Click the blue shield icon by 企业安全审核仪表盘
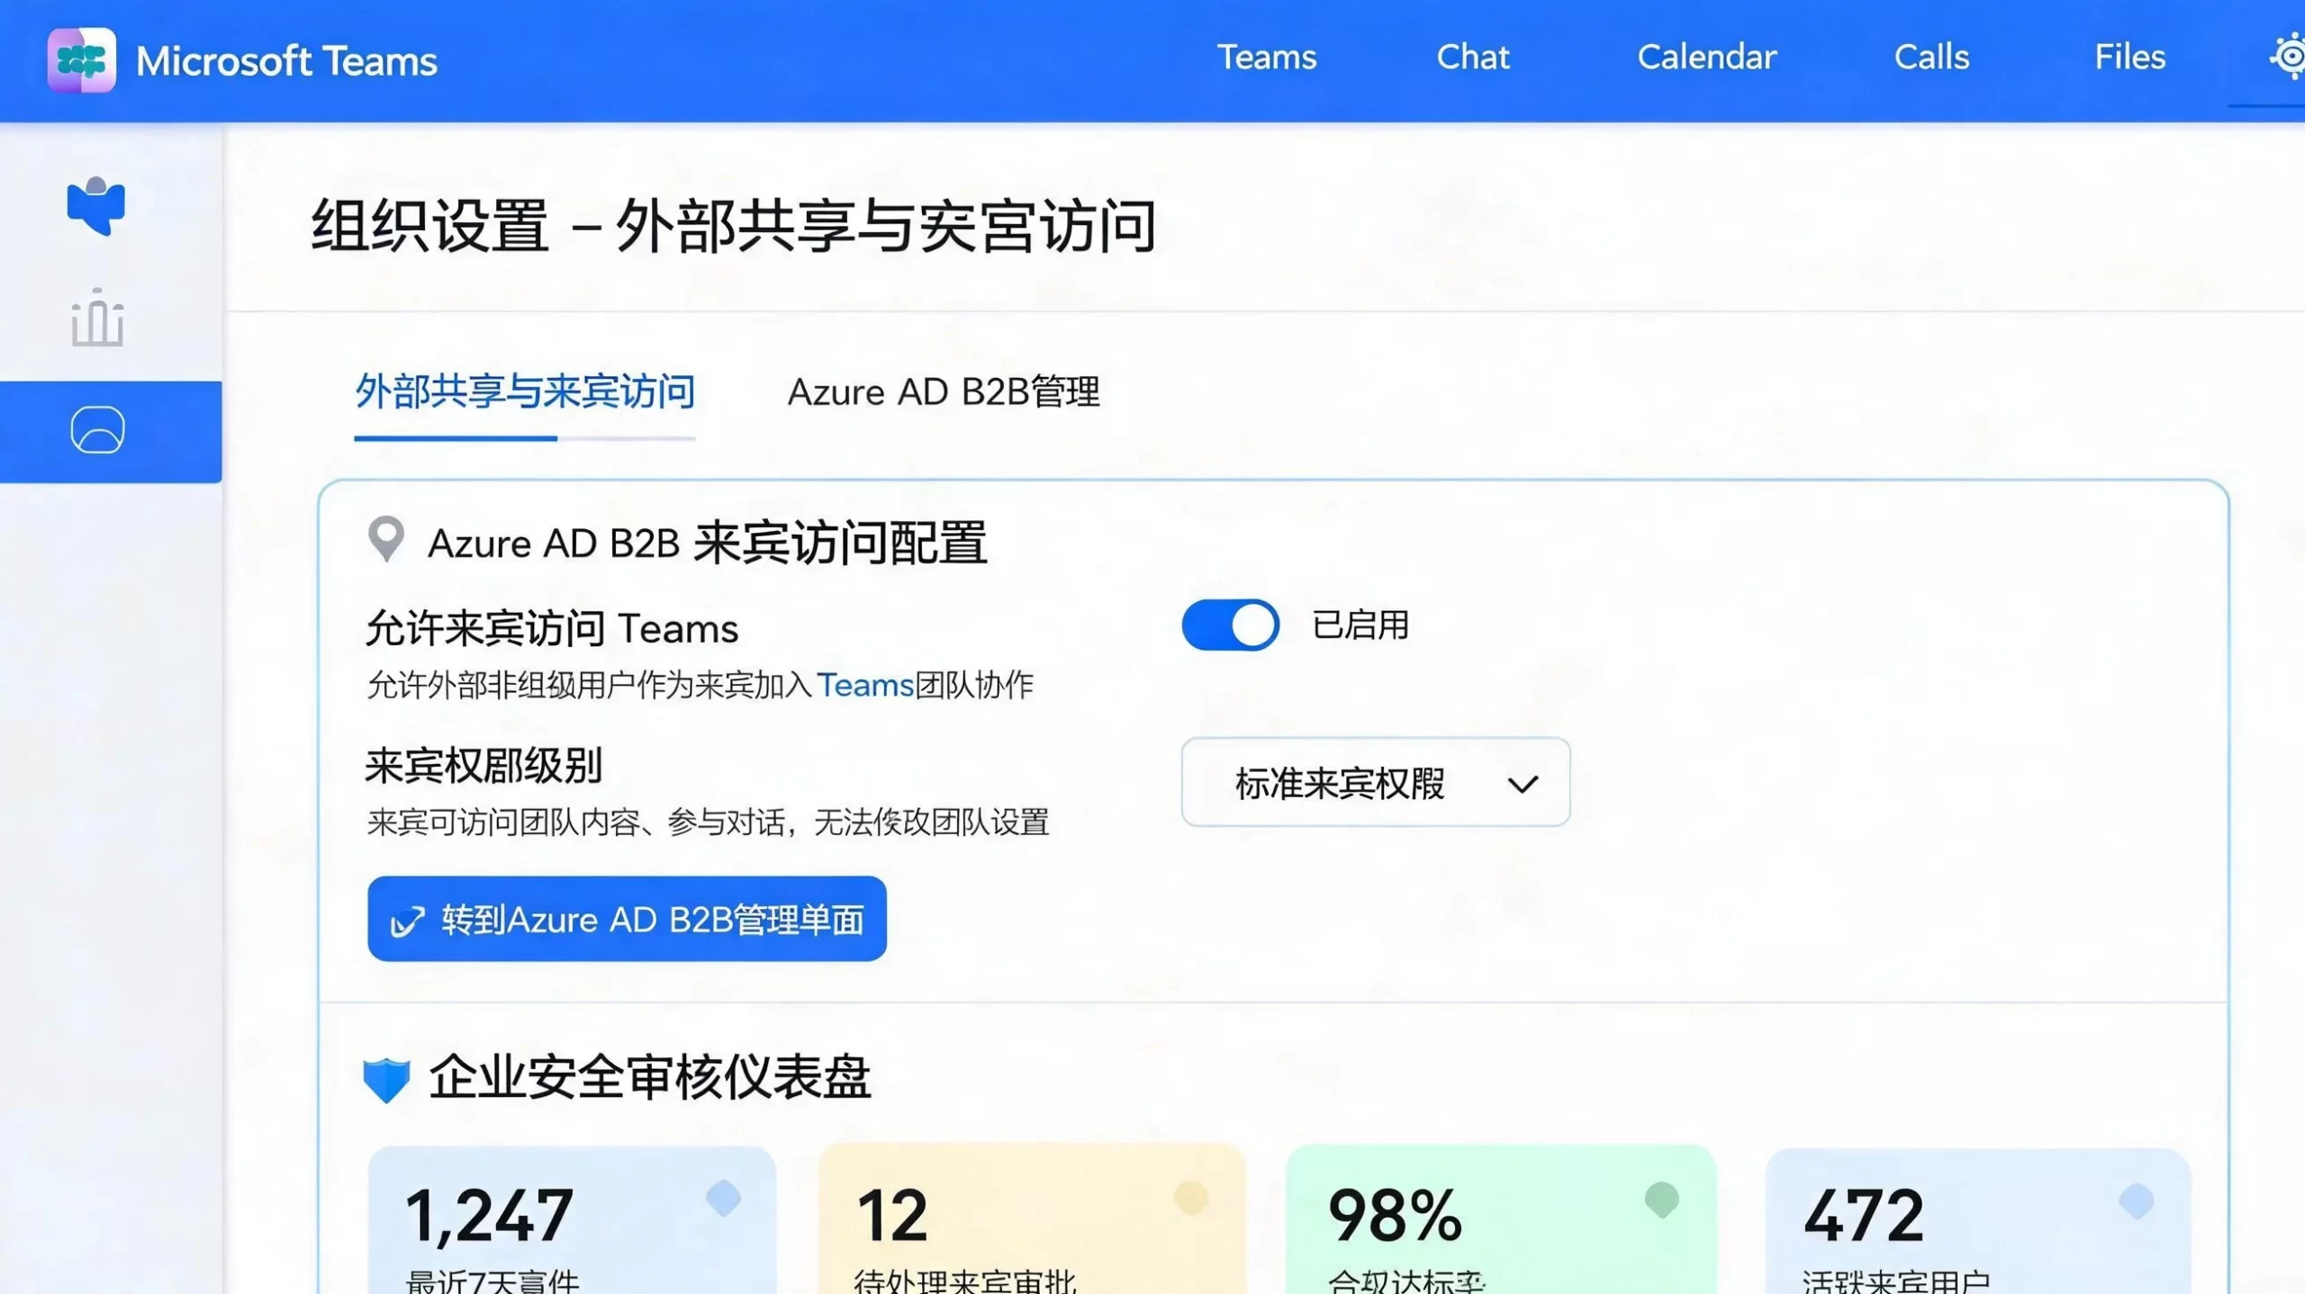Image resolution: width=2305 pixels, height=1294 pixels. [386, 1080]
